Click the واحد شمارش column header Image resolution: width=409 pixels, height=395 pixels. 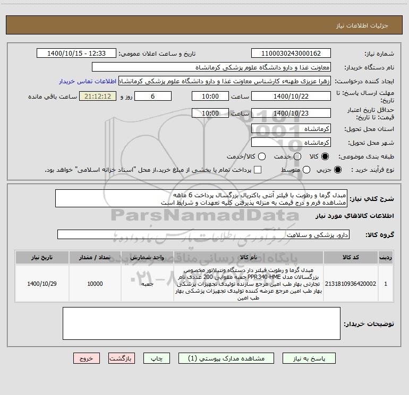[147, 258]
